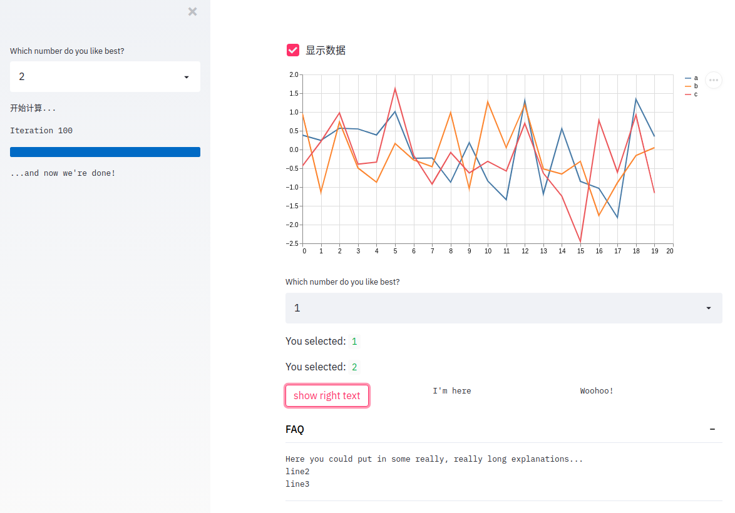Viewport: 735px width, 513px height.
Task: Open the chart's three-dot options menu
Action: 714,80
